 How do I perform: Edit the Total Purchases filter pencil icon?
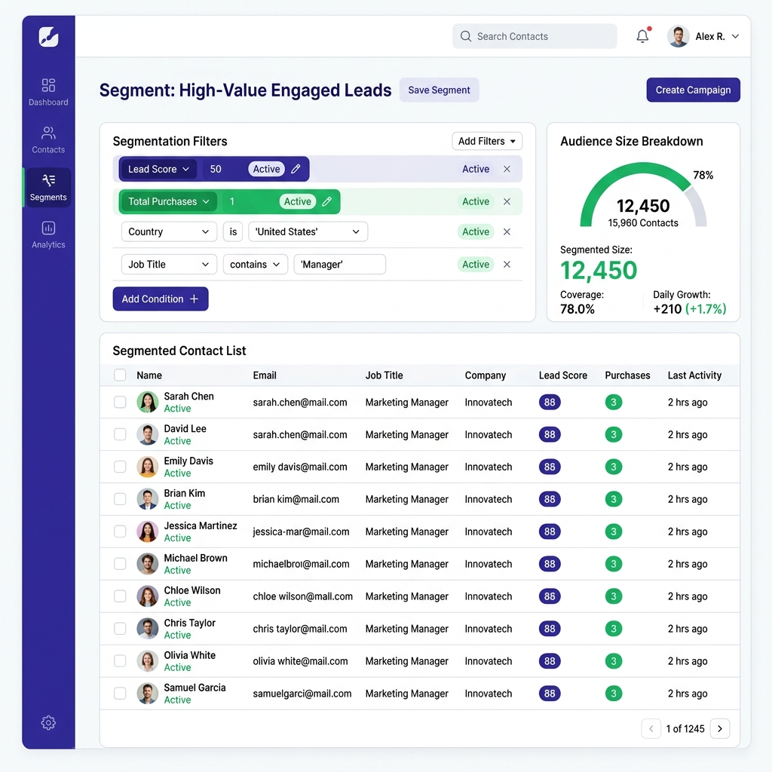pos(326,201)
